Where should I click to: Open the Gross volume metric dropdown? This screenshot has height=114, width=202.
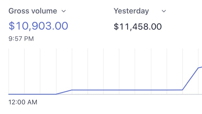pos(33,11)
